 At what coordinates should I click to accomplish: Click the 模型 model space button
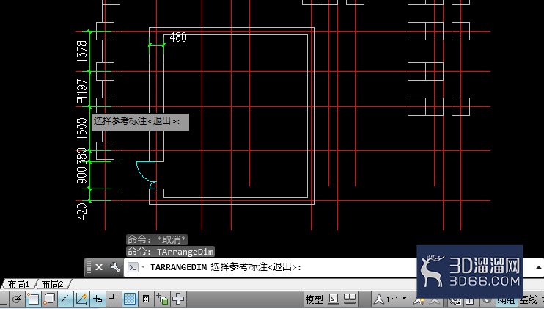[314, 299]
